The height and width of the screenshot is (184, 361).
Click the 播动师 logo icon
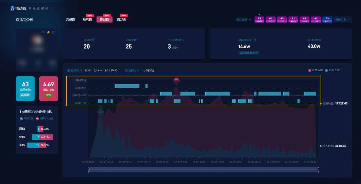point(13,8)
